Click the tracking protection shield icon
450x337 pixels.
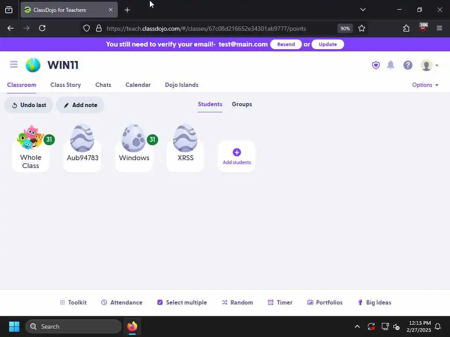tap(87, 29)
